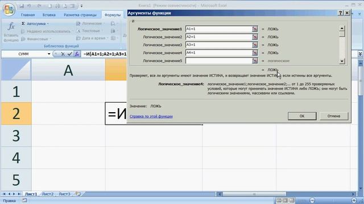
Task: Open the Дата и время functions list
Action: pos(92,38)
